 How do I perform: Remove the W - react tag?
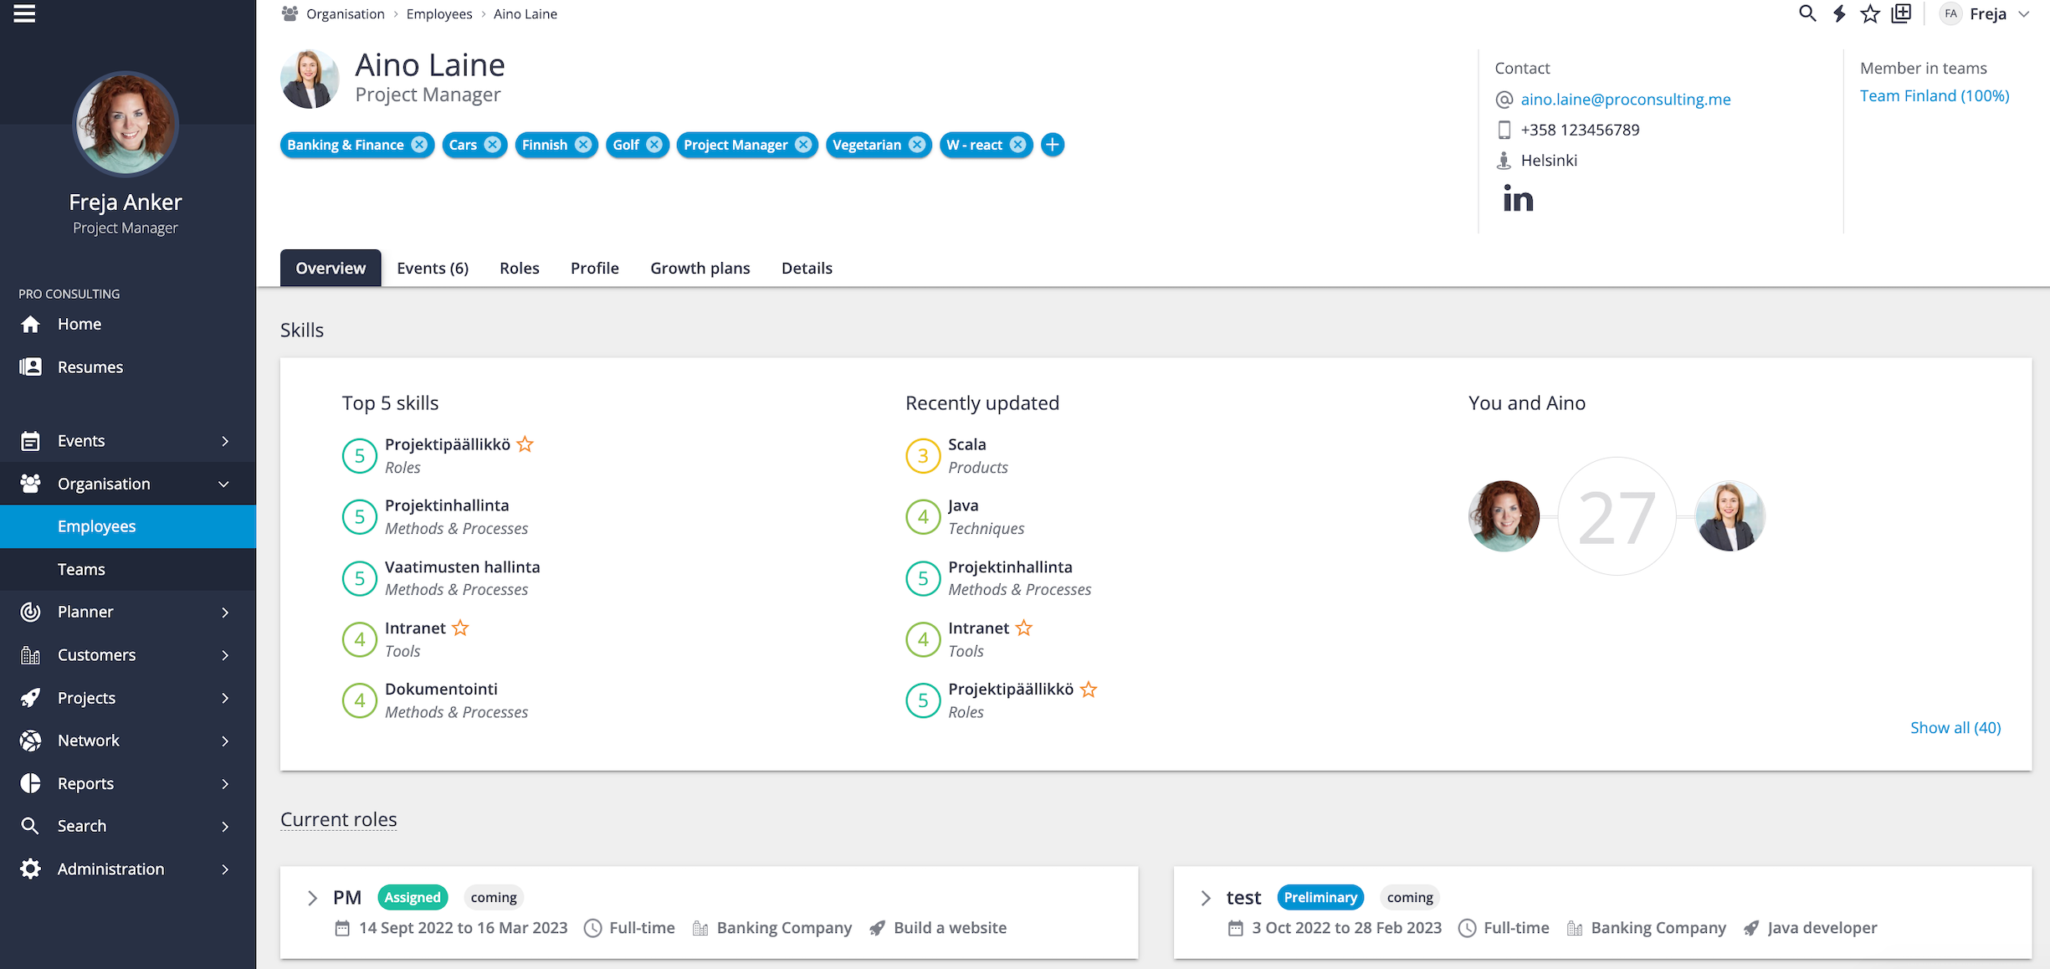coord(1017,145)
